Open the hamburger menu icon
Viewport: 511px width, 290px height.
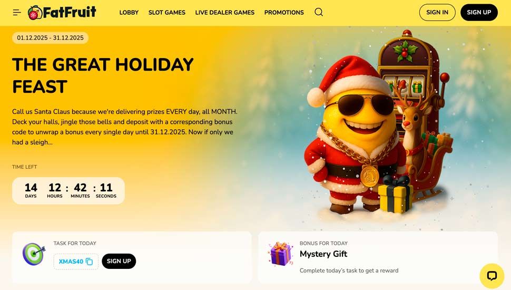pyautogui.click(x=17, y=13)
